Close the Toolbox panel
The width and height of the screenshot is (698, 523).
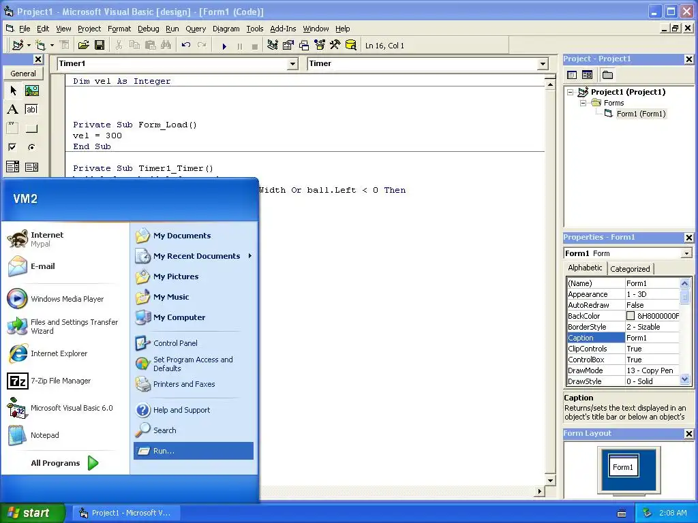click(38, 59)
